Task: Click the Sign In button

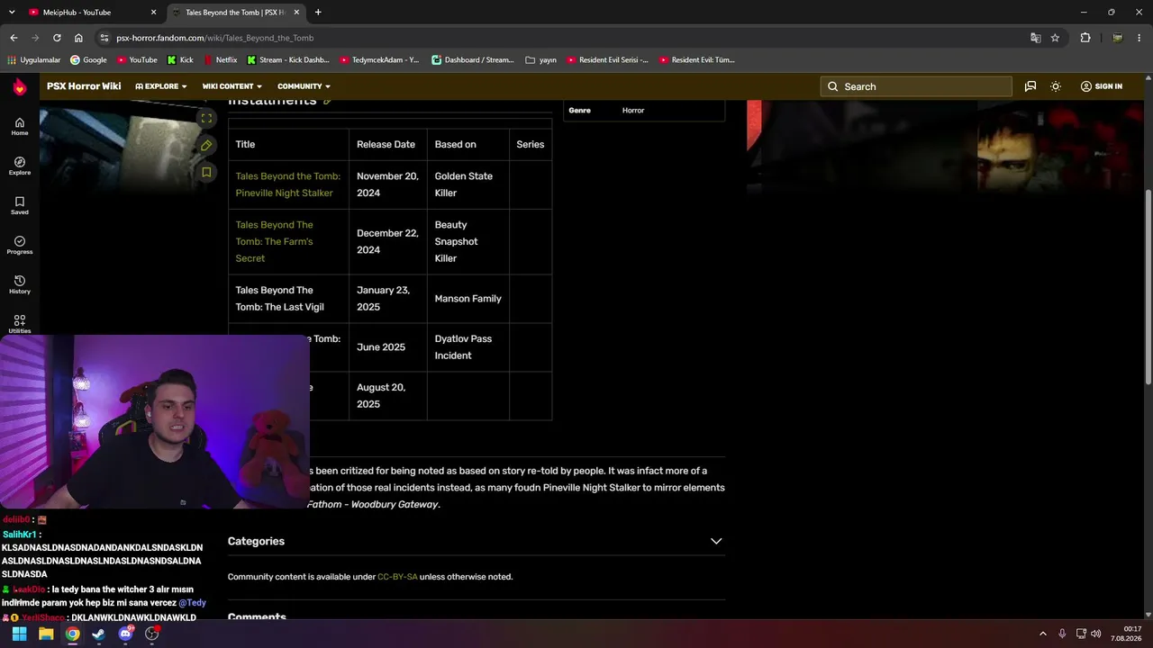Action: (x=1101, y=86)
